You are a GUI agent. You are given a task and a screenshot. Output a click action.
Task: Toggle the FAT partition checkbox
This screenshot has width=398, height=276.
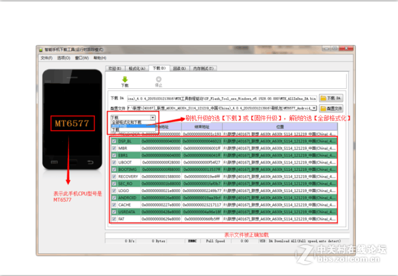point(114,219)
